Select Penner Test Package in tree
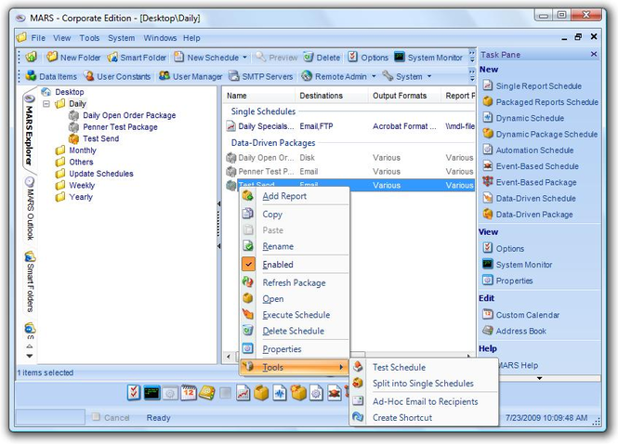This screenshot has width=618, height=444. click(120, 127)
